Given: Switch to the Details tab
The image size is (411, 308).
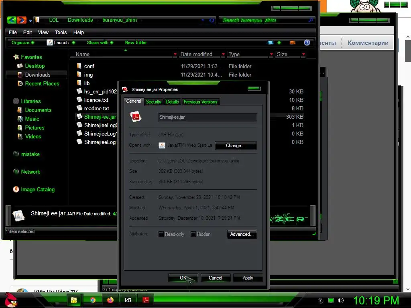Looking at the screenshot, I should [172, 102].
